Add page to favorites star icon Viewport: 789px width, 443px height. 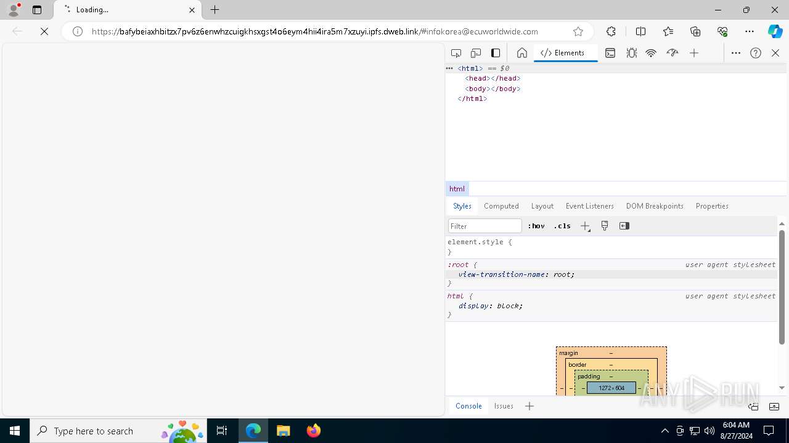pyautogui.click(x=578, y=31)
